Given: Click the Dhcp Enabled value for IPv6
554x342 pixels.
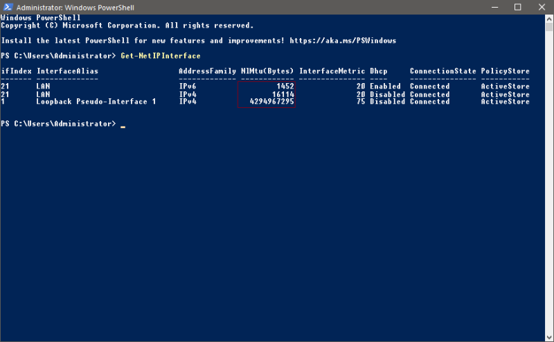Looking at the screenshot, I should tap(385, 87).
